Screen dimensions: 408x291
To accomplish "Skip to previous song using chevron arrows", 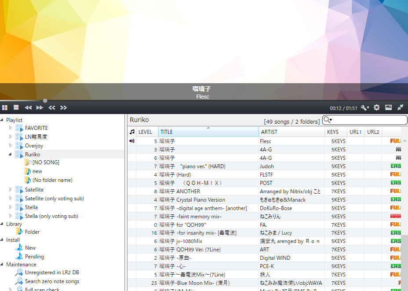I will [52, 107].
